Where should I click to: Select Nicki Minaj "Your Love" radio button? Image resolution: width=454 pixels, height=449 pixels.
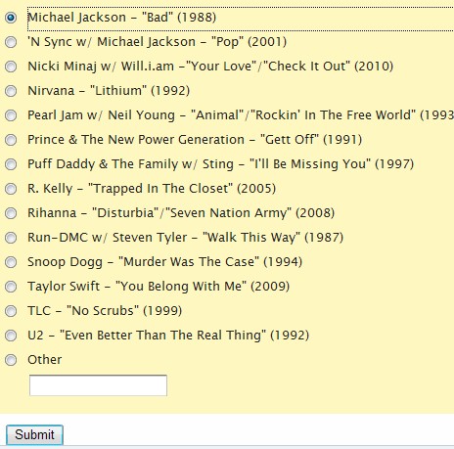tap(11, 67)
